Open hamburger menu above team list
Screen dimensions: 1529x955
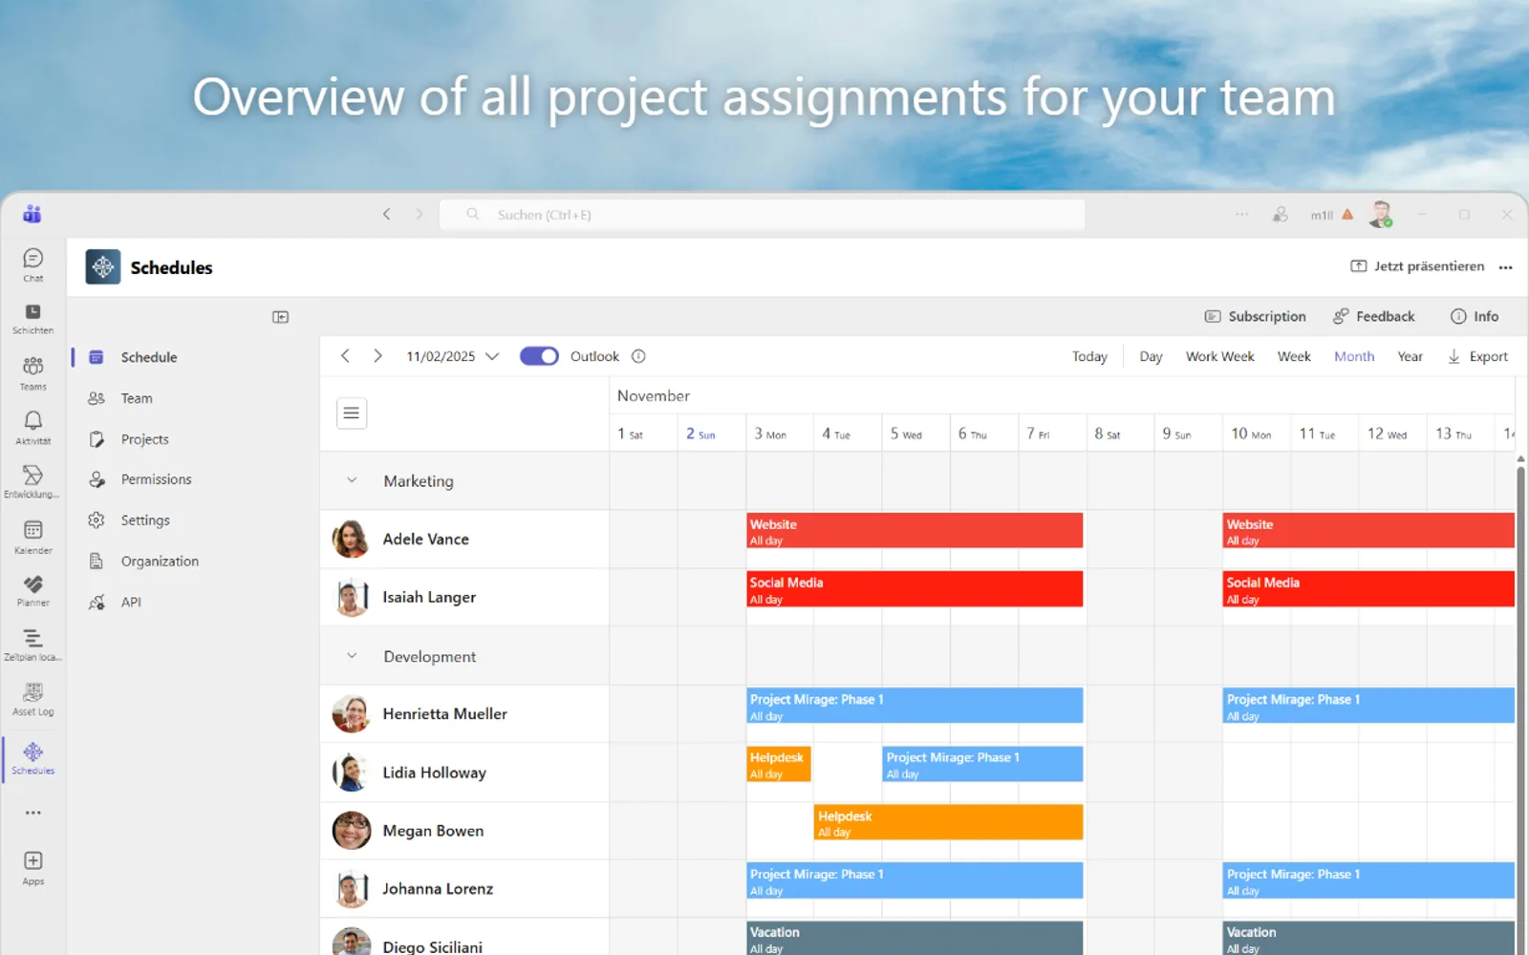click(x=352, y=414)
